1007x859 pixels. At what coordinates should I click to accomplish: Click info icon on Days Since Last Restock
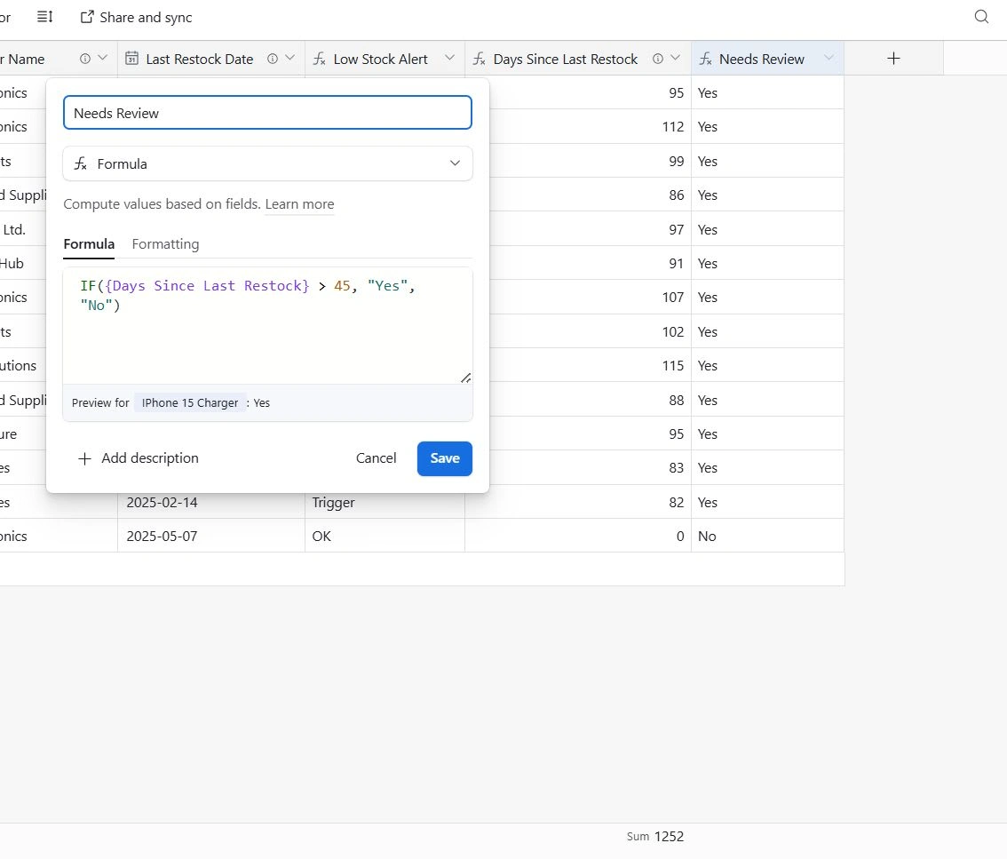coord(658,59)
